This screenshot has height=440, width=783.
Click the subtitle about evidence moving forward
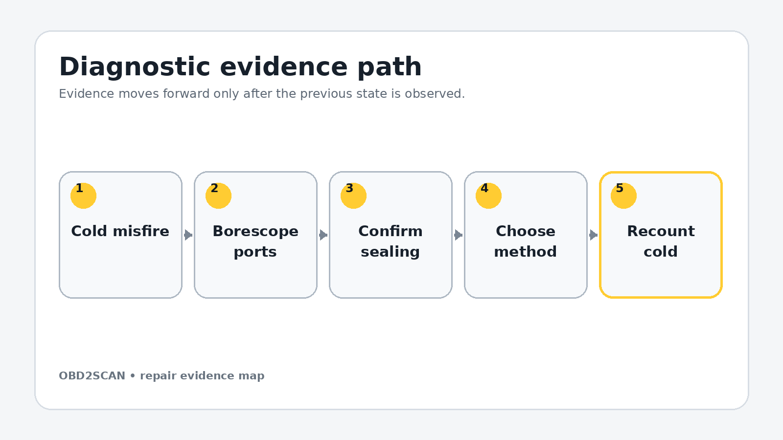[x=262, y=93]
